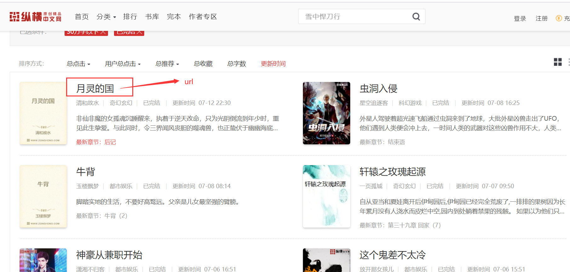Click author name 玉楼飘梦
This screenshot has height=272, width=570.
[x=88, y=186]
